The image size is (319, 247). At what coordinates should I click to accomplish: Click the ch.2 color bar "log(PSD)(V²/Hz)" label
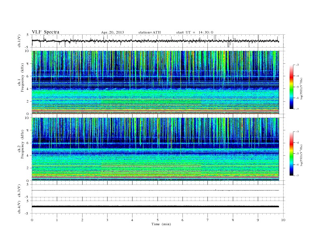point(302,155)
